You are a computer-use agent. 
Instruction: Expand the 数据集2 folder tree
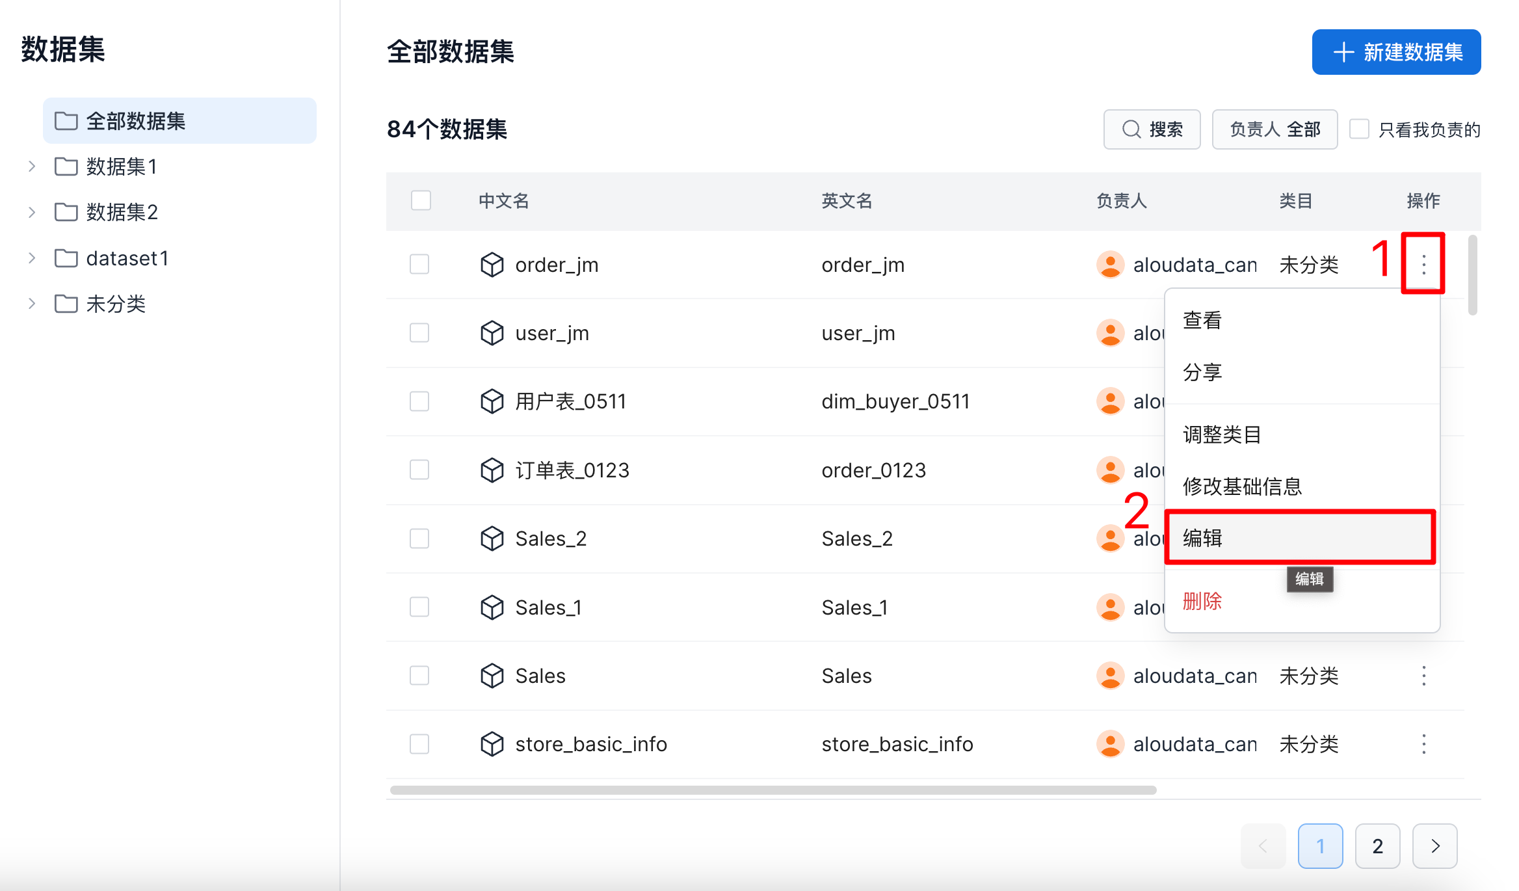[x=32, y=212]
